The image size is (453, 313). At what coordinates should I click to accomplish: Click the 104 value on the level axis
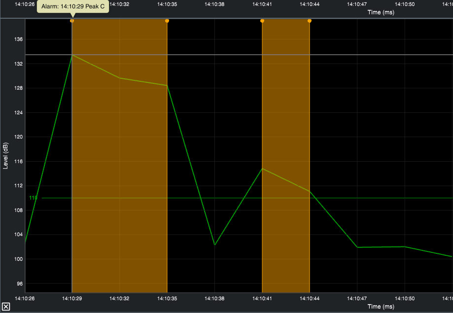tap(19, 235)
